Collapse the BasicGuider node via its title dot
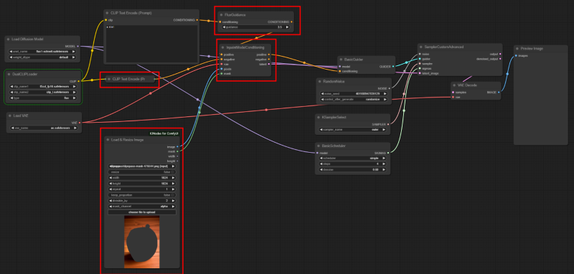This screenshot has height=274, width=574. point(342,60)
